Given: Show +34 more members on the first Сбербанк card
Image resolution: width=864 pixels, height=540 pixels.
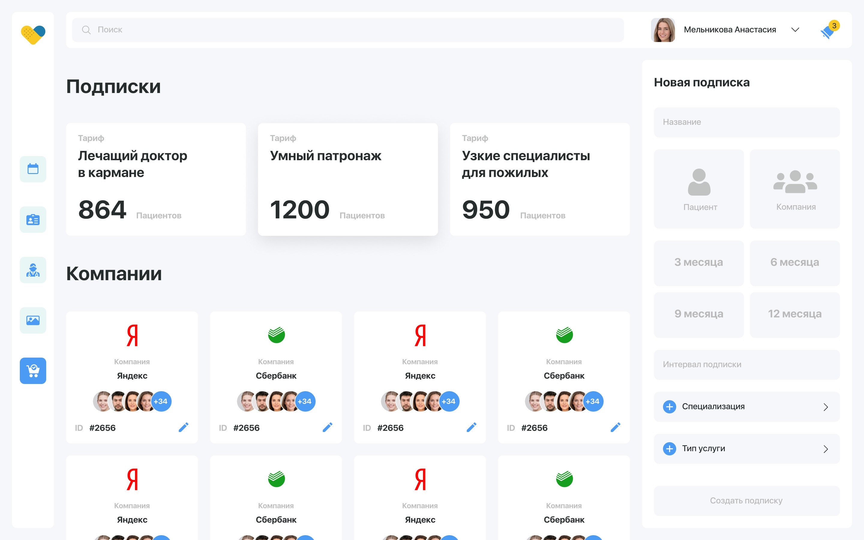Looking at the screenshot, I should 305,401.
